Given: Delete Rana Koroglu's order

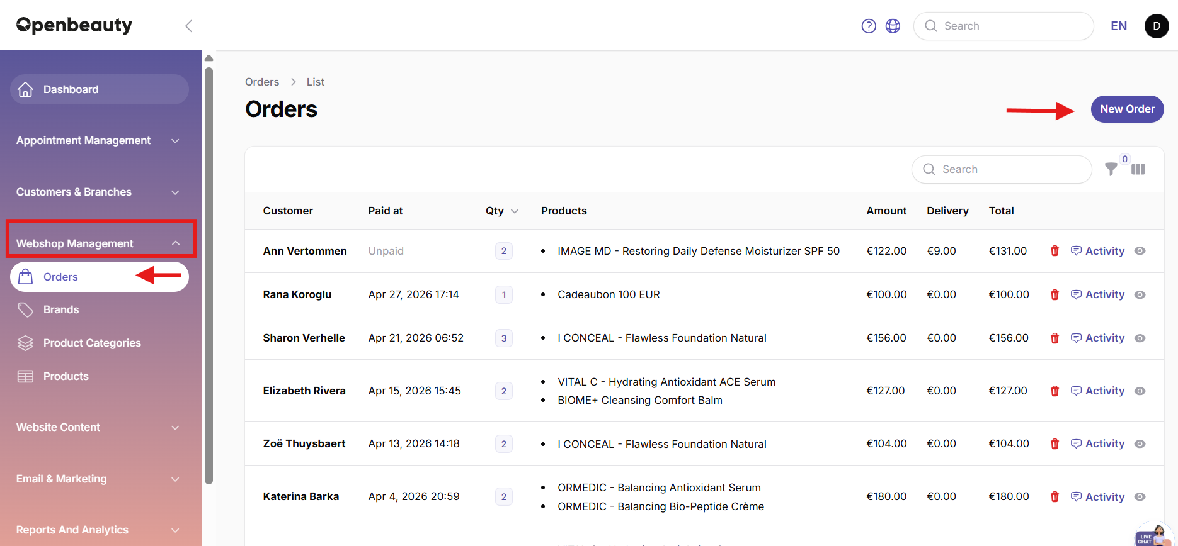Looking at the screenshot, I should point(1055,294).
